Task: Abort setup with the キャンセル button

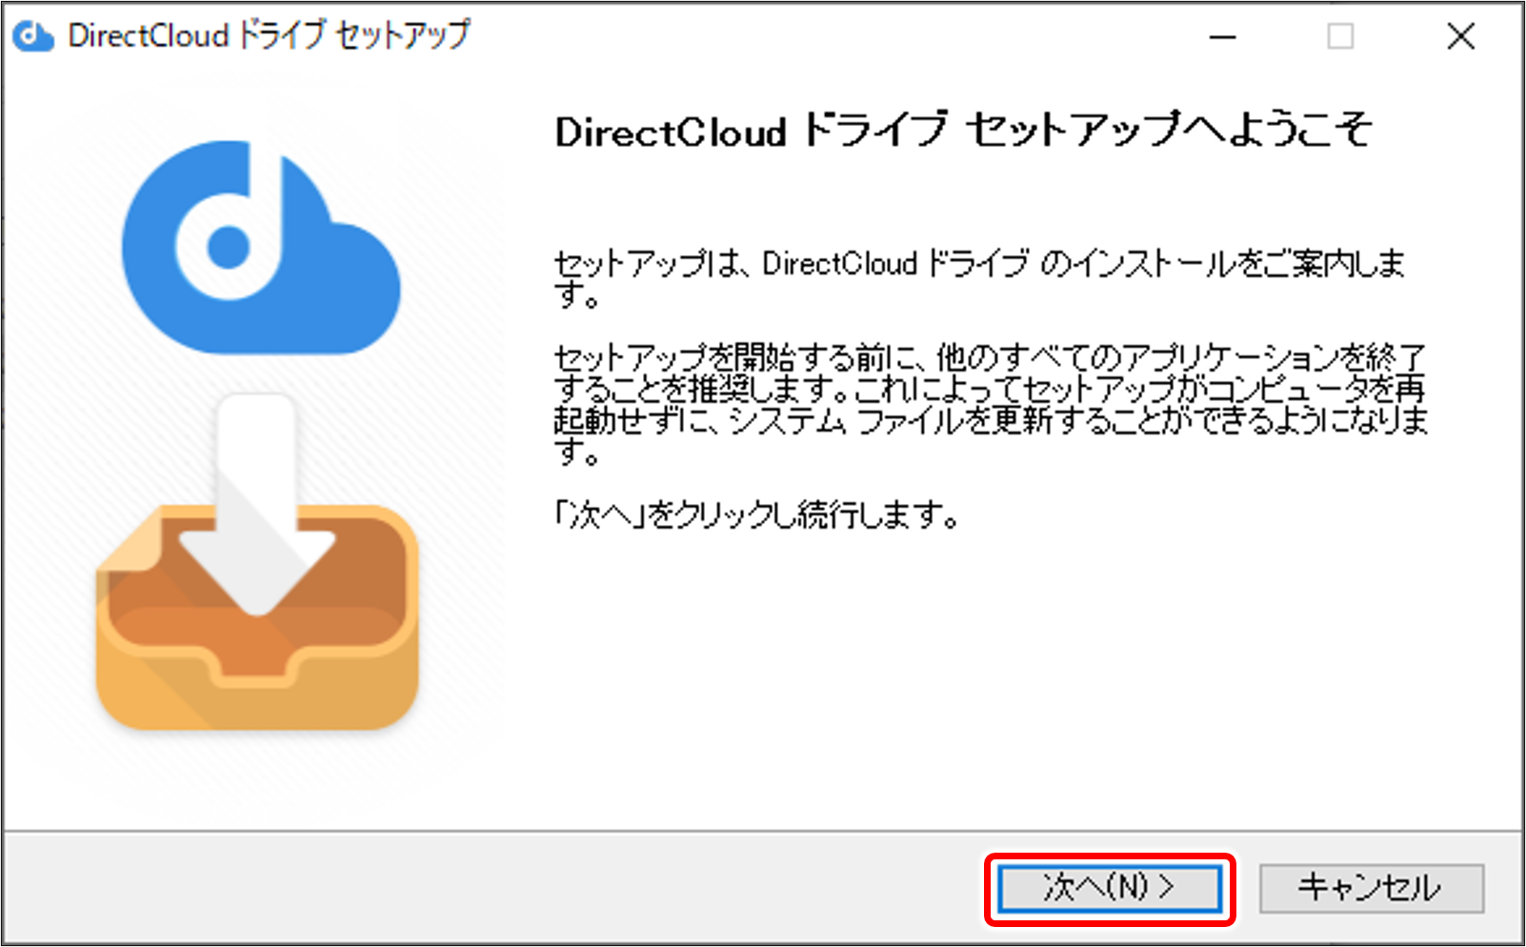Action: click(1369, 888)
